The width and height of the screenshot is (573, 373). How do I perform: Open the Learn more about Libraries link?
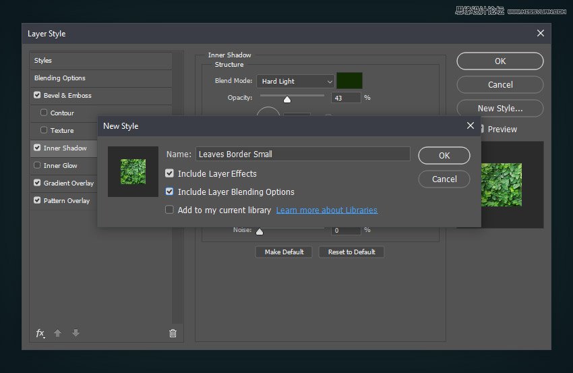[327, 210]
